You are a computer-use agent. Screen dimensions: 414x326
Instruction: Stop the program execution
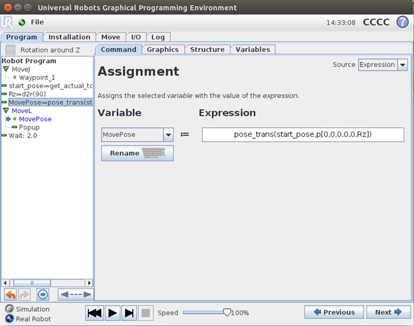coord(145,313)
